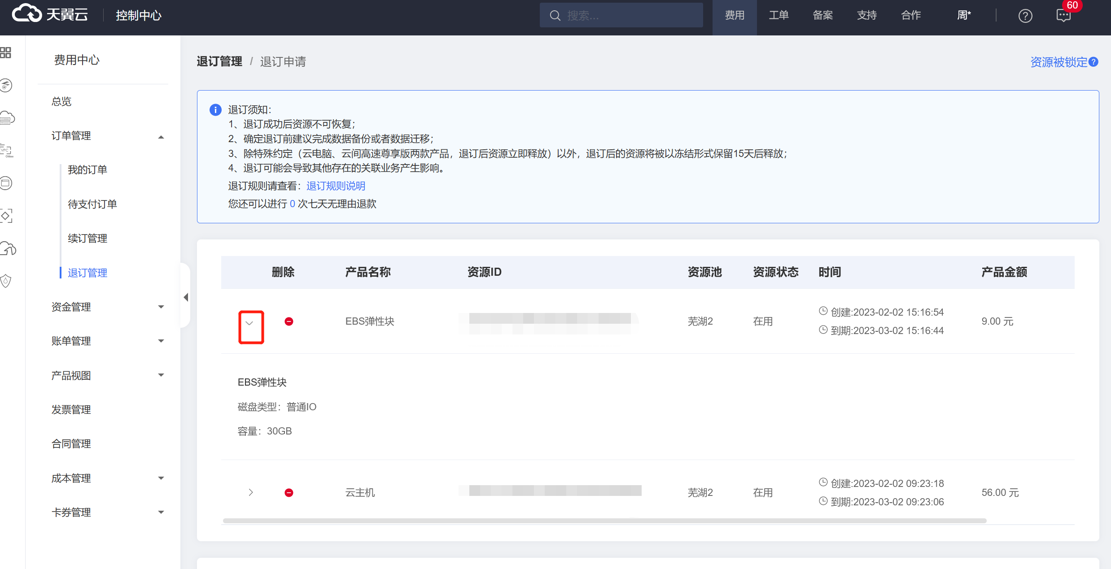Click the 资源被锁定 link
The height and width of the screenshot is (569, 1111).
tap(1059, 62)
